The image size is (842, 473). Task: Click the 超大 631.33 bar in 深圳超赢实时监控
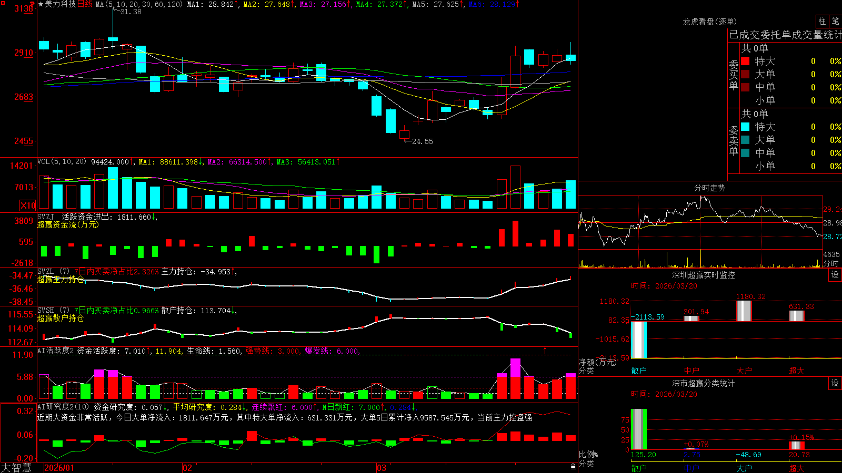coord(796,315)
